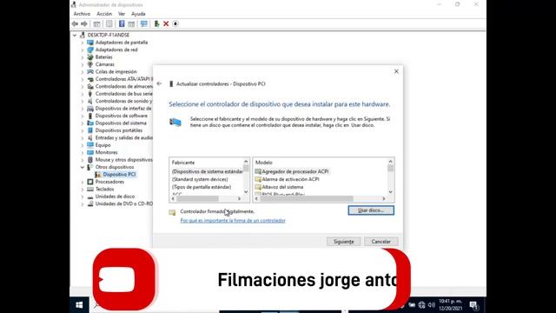Viewport: 556px width, 313px height.
Task: Select Altavoz del sistema model
Action: coord(282,187)
